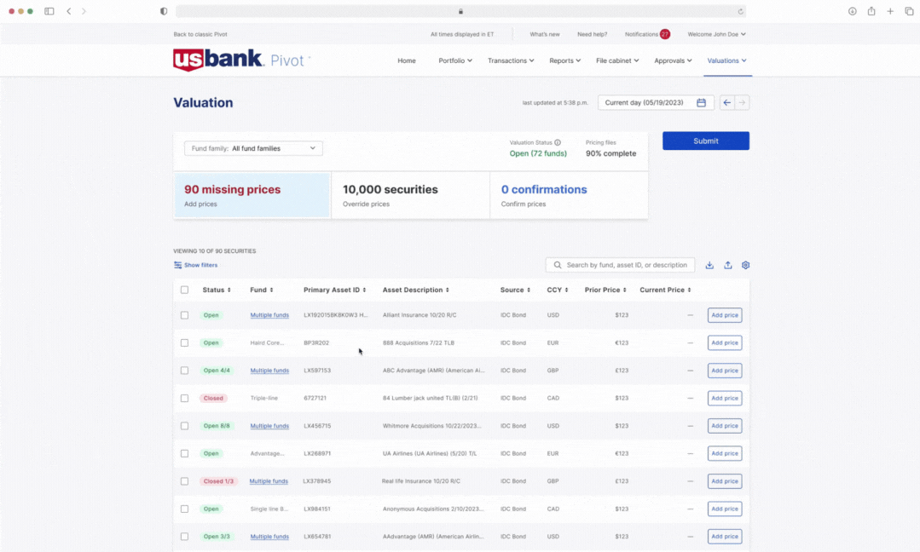Sort by Current Price arrows
920x552 pixels.
tap(689, 290)
